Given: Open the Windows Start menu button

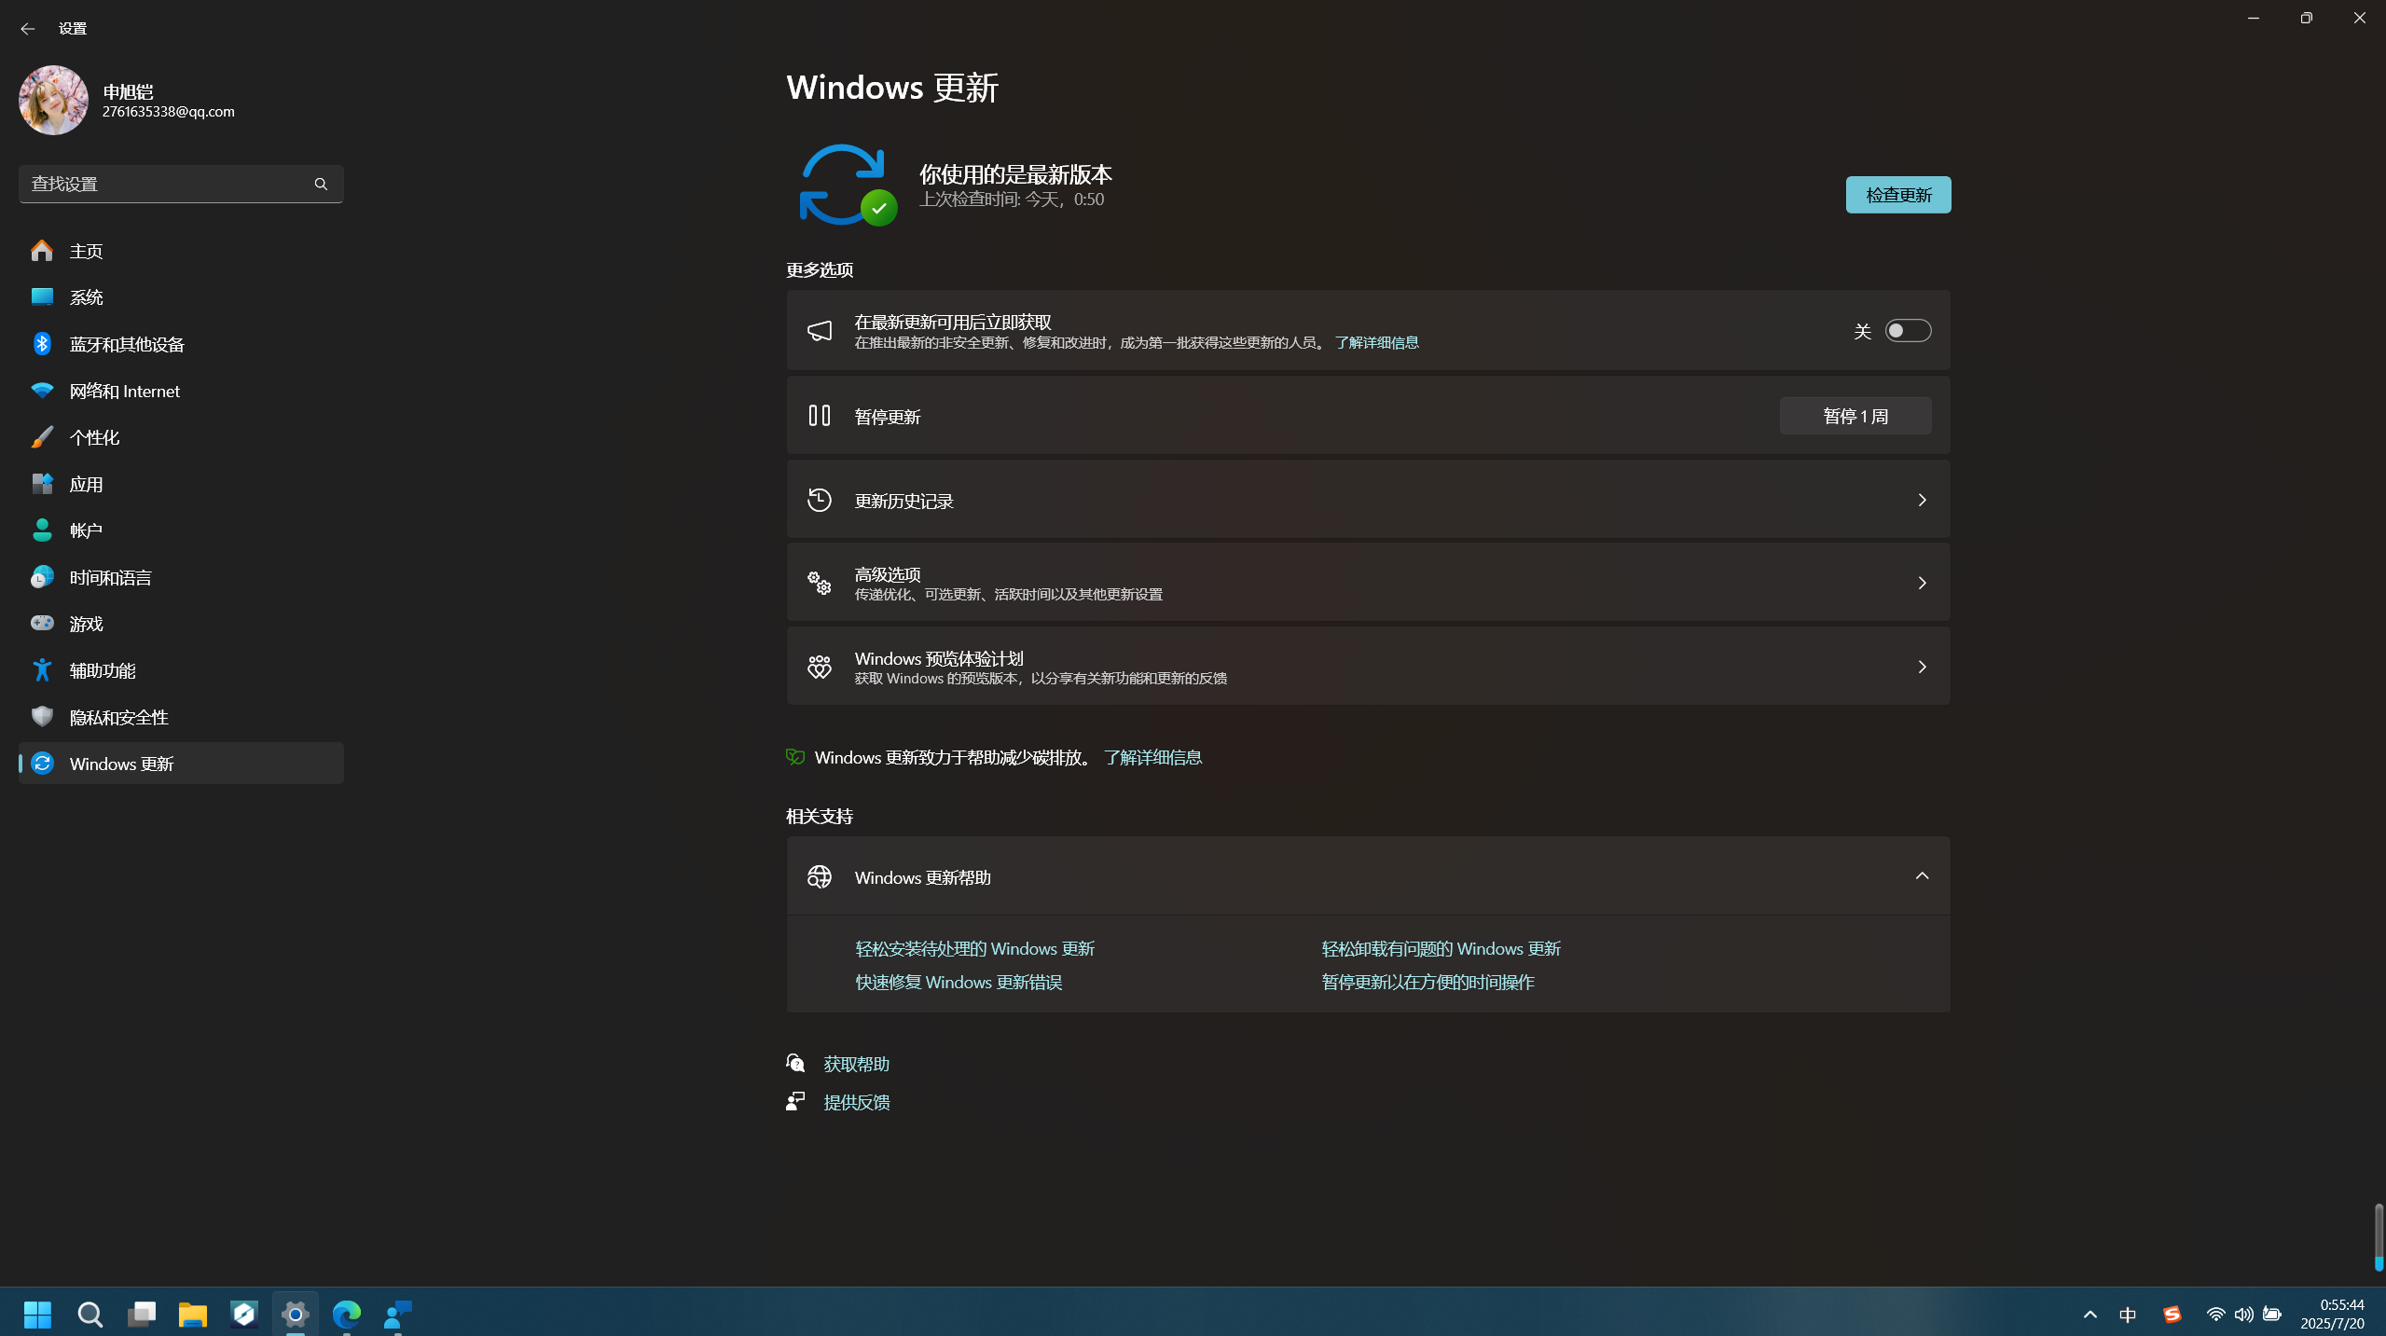Looking at the screenshot, I should pos(37,1315).
